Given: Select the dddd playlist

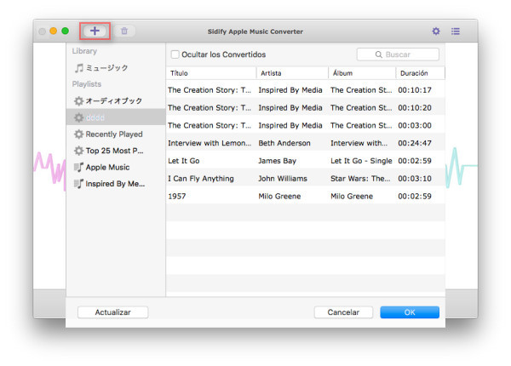Looking at the screenshot, I should point(116,117).
